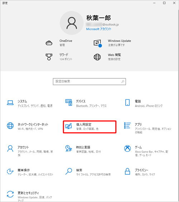Viewport: 179px width, 202px height.
Task: Click the Xbox Game Bar description text
Action: pyautogui.click(x=151, y=153)
